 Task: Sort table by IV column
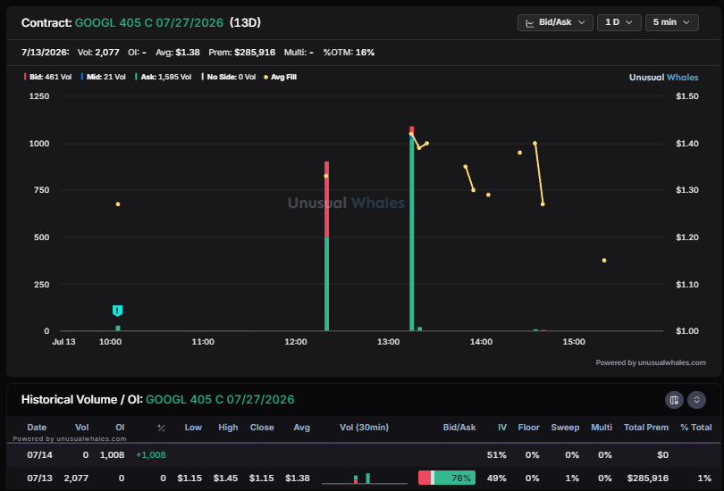tap(502, 428)
